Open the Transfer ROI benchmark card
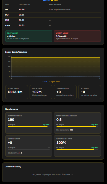Screen dimensions: 107x184 tap(29, 146)
